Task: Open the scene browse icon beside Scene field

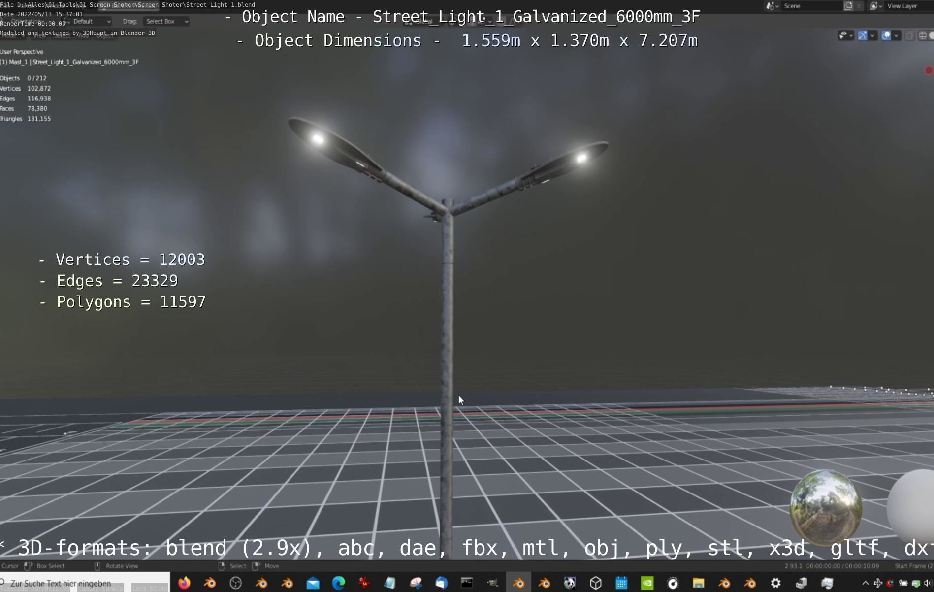Action: pyautogui.click(x=772, y=6)
